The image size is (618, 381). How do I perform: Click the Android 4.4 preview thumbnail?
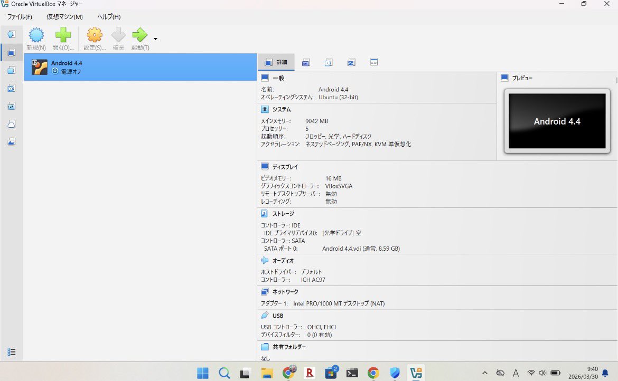557,121
